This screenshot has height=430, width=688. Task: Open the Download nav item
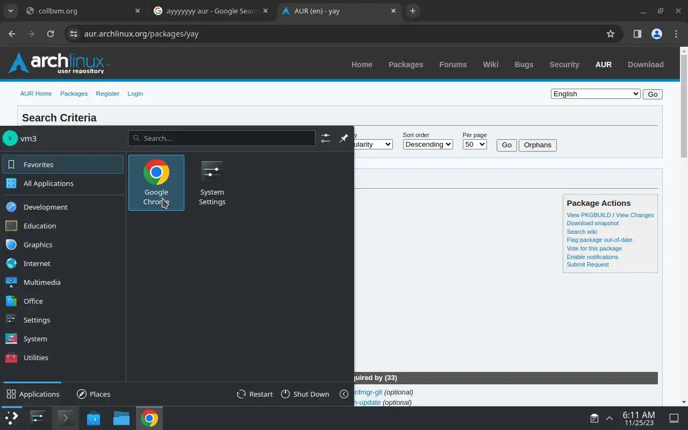[646, 64]
